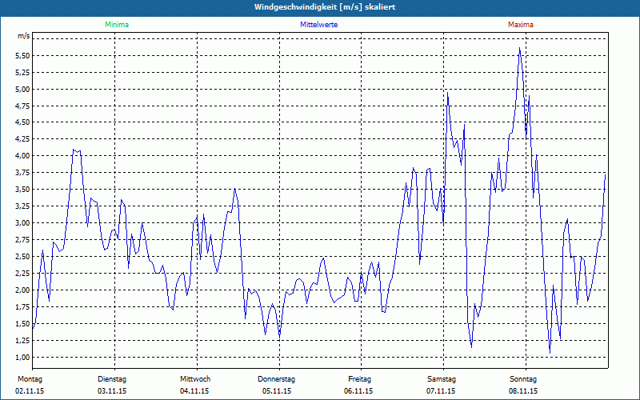640x400 pixels.
Task: Click the 4,50 y-axis value
Action: (23, 122)
